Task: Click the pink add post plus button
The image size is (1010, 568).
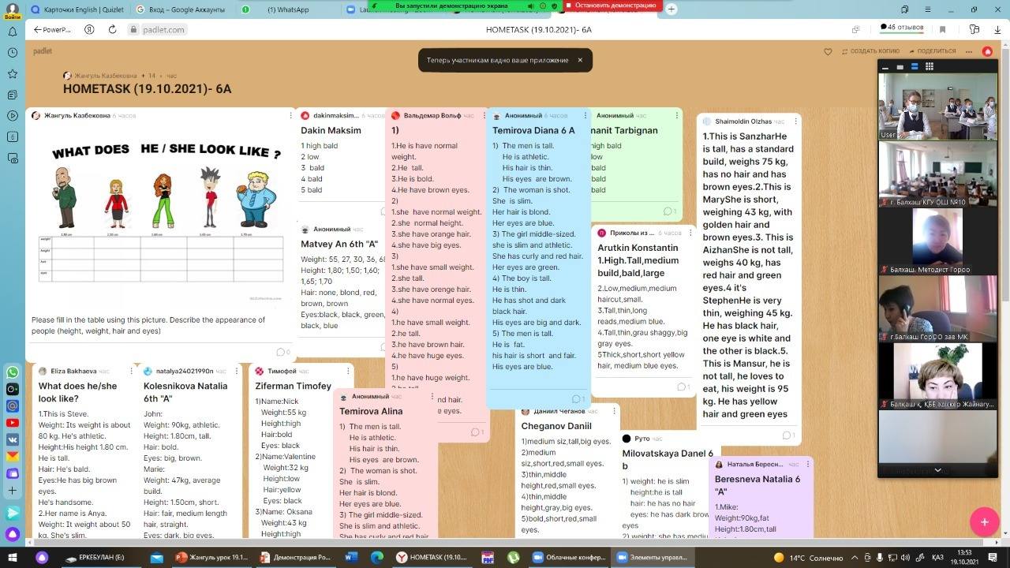Action: tap(984, 521)
